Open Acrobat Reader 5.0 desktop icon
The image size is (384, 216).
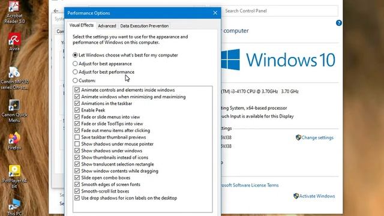(14, 12)
